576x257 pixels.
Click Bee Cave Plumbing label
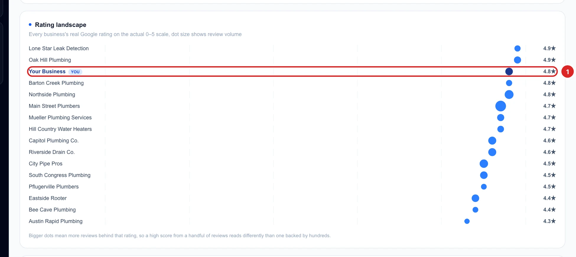(52, 210)
